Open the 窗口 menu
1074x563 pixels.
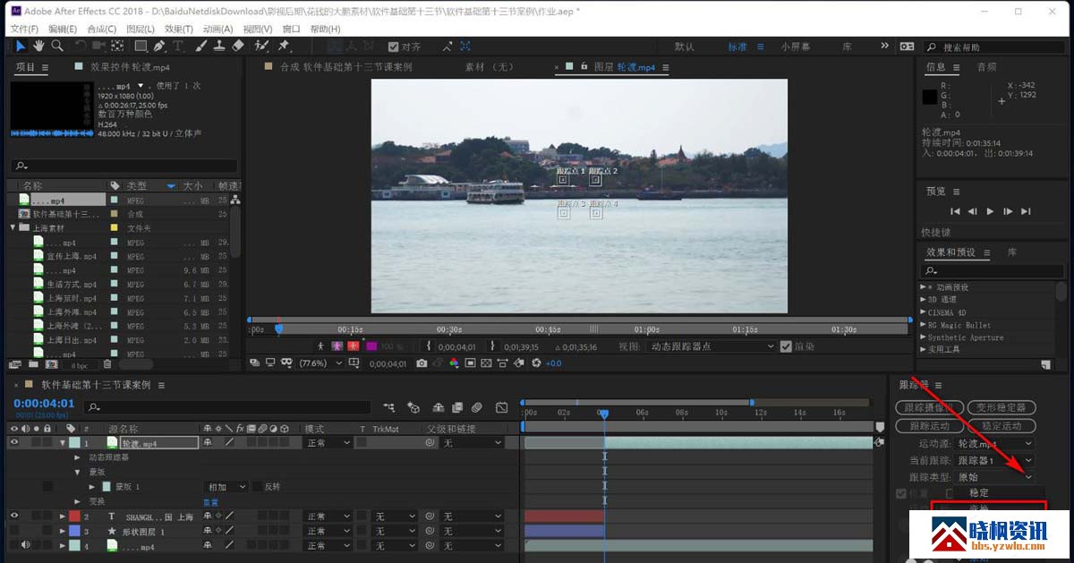point(291,29)
